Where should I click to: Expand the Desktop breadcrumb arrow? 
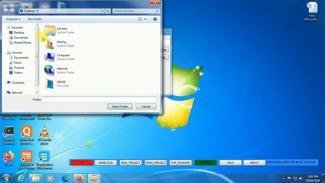coord(38,11)
